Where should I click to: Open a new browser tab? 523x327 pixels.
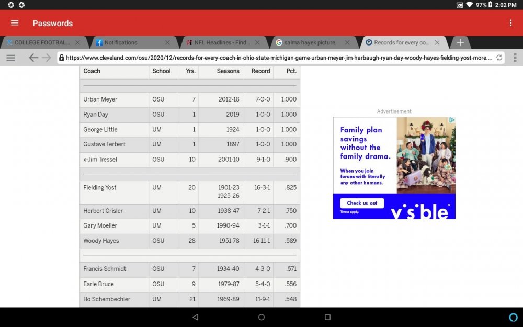pyautogui.click(x=460, y=42)
